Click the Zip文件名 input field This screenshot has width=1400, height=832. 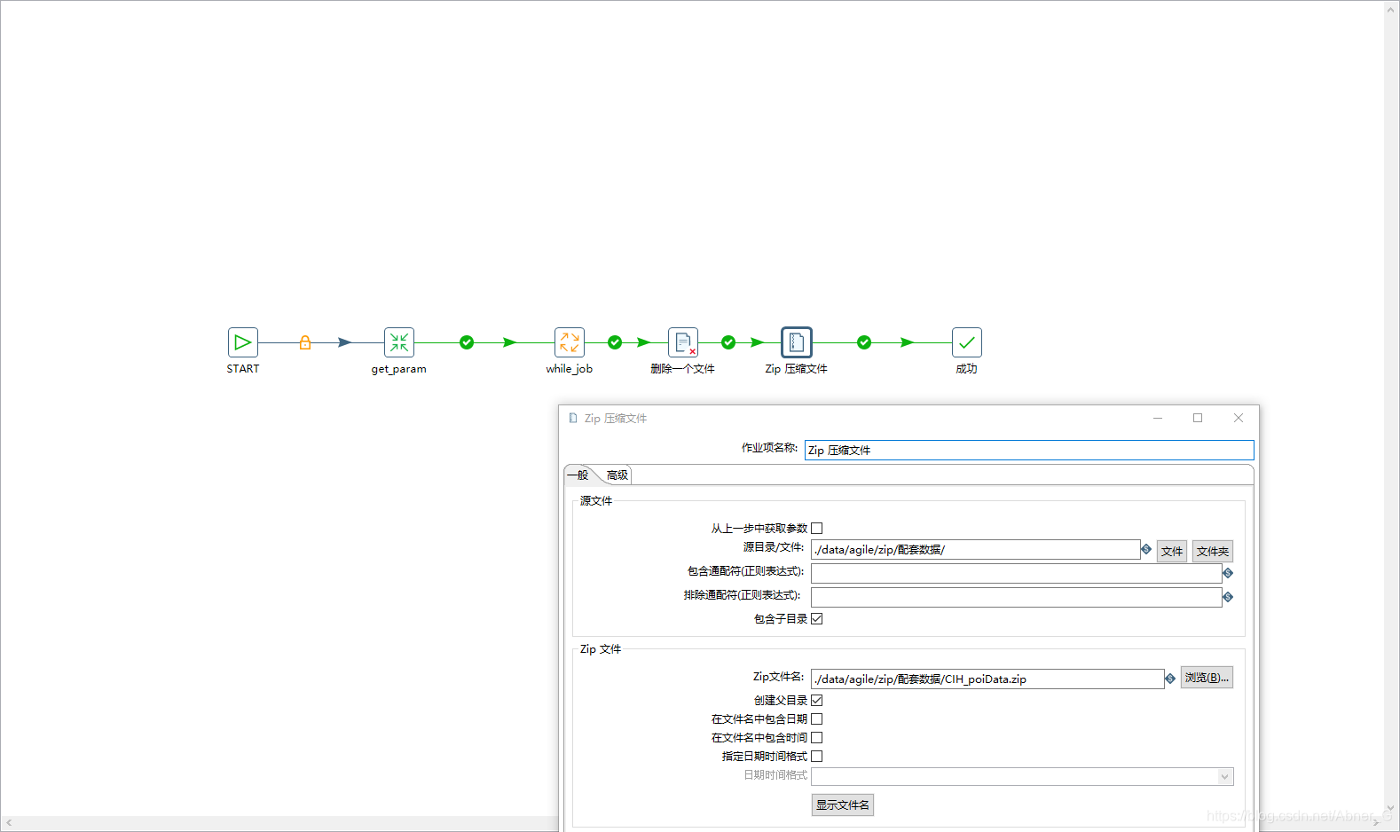point(987,679)
